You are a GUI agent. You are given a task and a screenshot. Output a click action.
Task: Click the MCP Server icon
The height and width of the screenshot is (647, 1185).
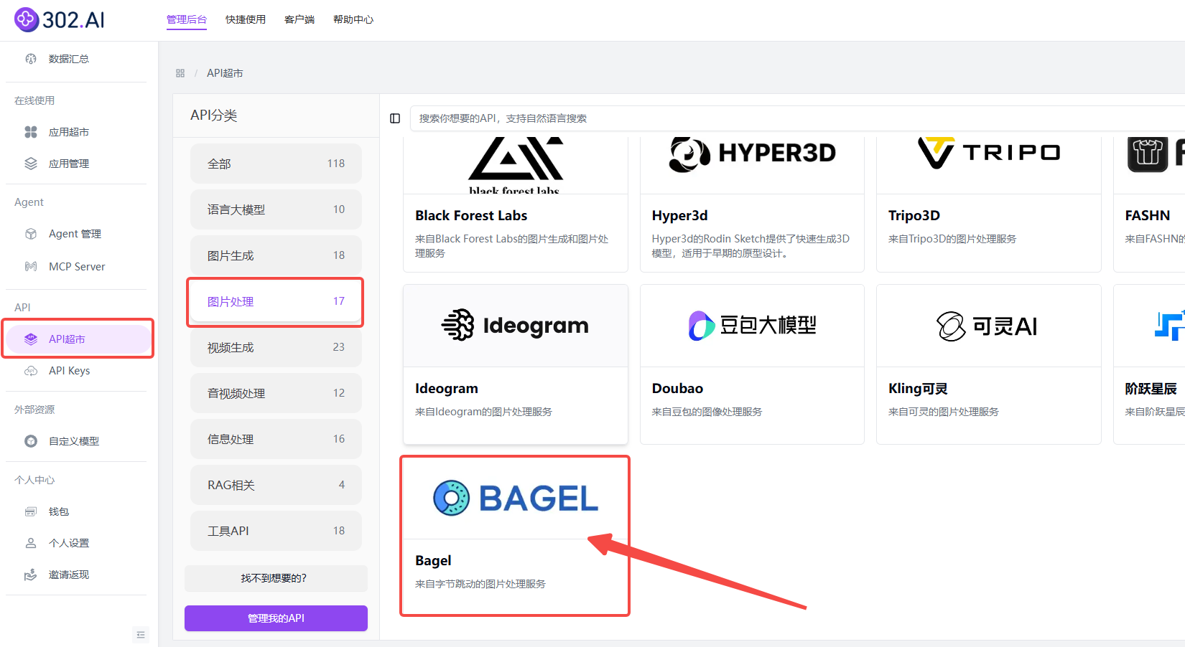click(31, 267)
